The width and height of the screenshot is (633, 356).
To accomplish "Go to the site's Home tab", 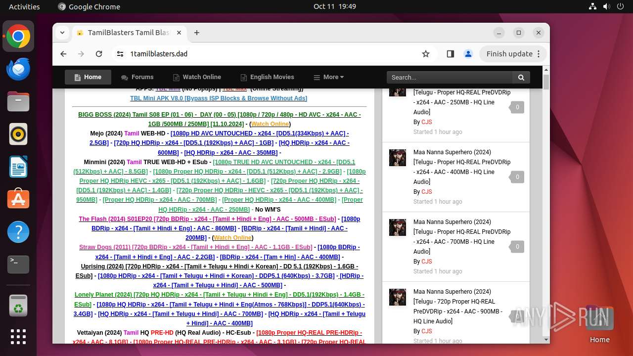I will 88,77.
